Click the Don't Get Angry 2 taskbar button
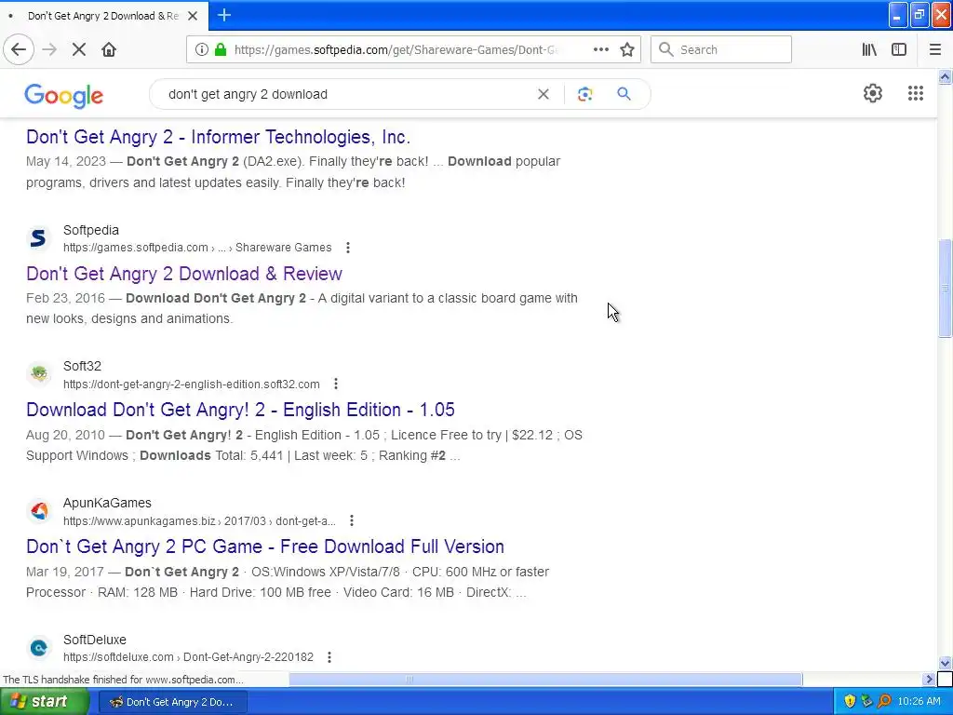 point(172,702)
